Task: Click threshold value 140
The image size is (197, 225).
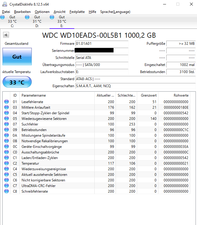Action: tap(153, 118)
